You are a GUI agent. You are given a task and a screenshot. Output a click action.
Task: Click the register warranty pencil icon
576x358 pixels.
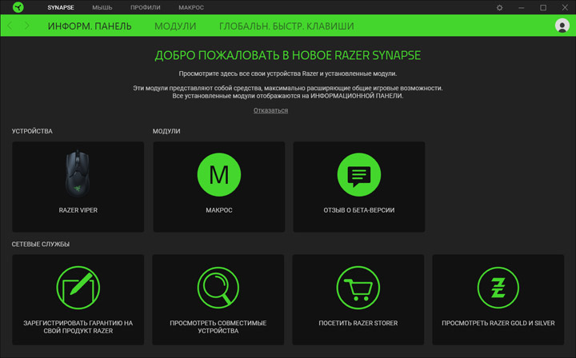tap(78, 288)
